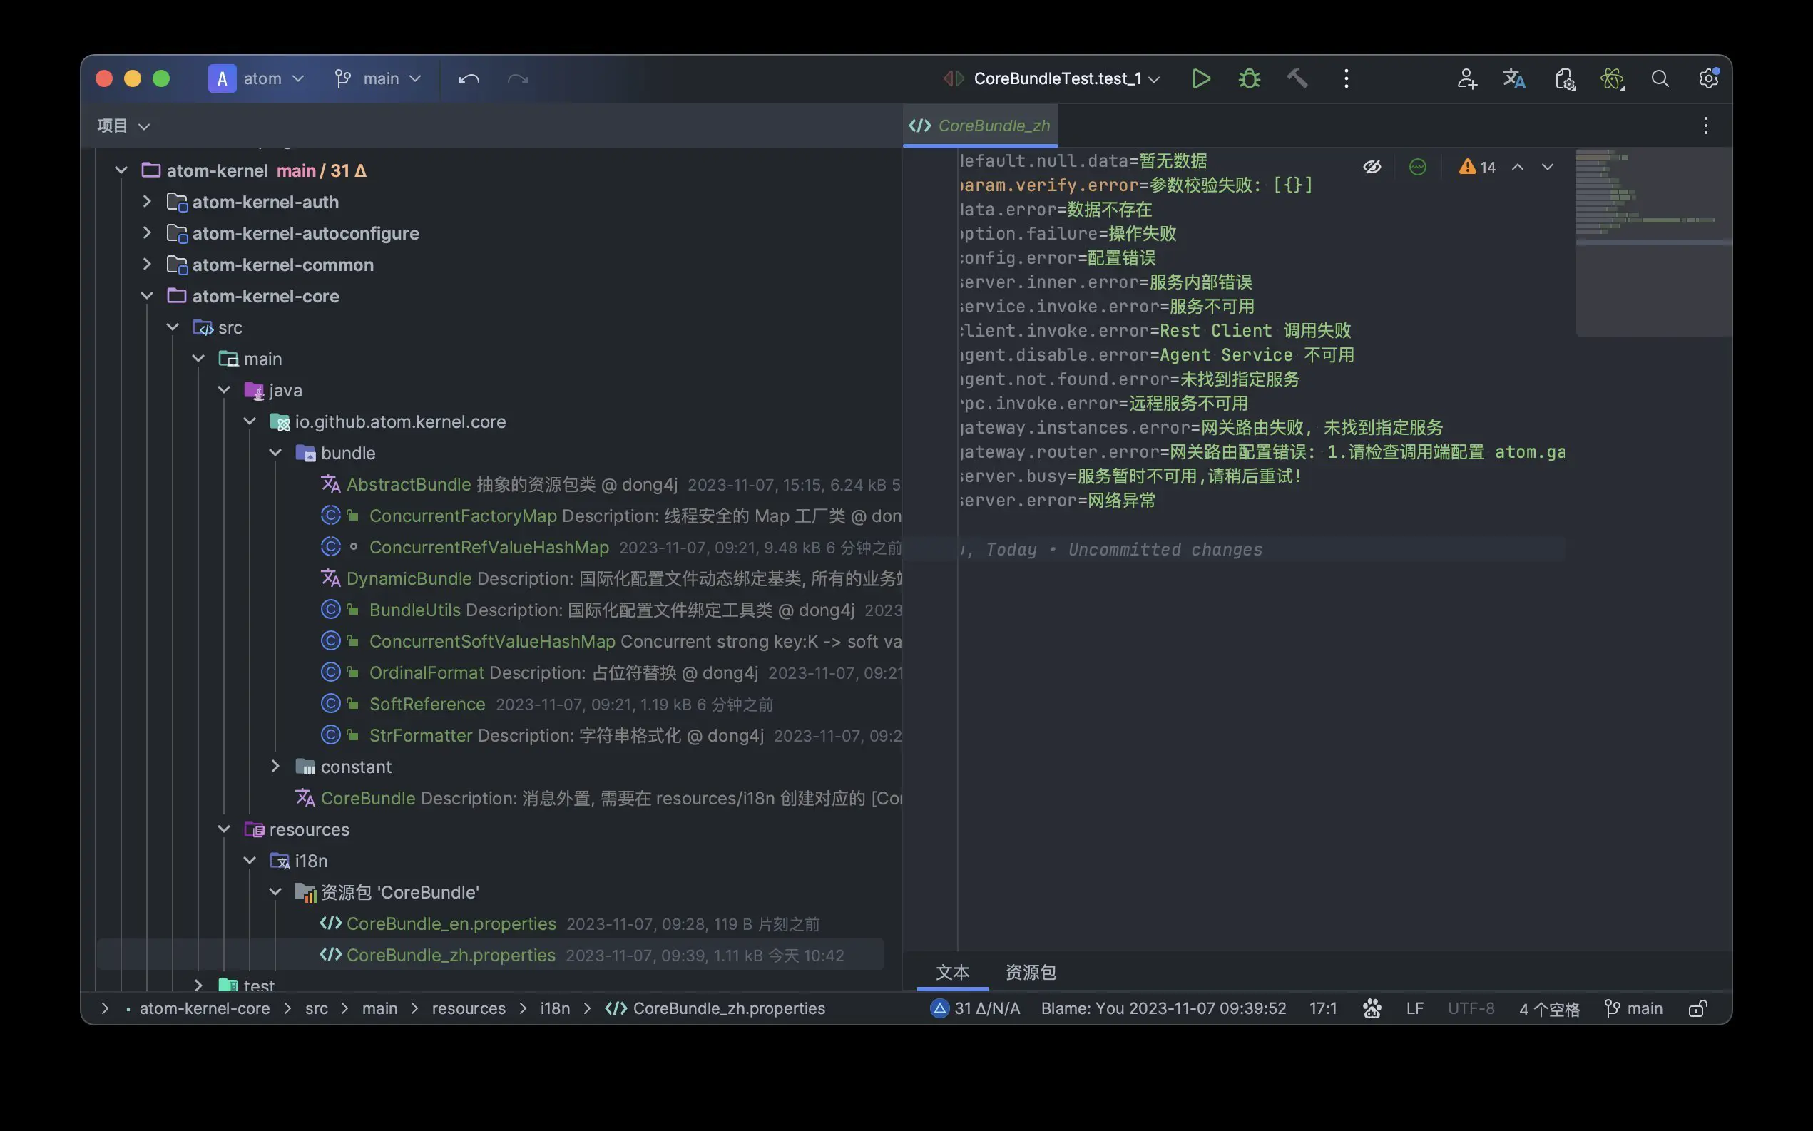This screenshot has width=1813, height=1131.
Task: Run CoreBundleTest.test_1 with the play icon
Action: click(1200, 78)
